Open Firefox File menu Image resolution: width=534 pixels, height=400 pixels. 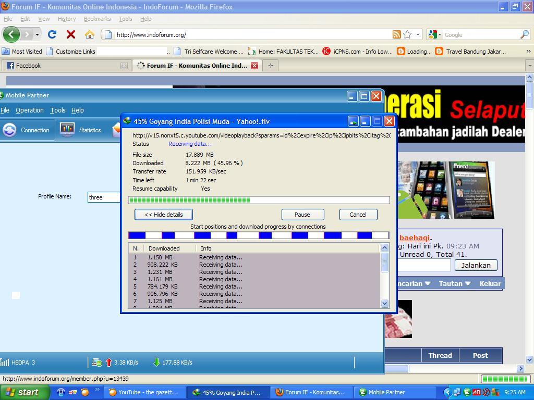(7, 19)
